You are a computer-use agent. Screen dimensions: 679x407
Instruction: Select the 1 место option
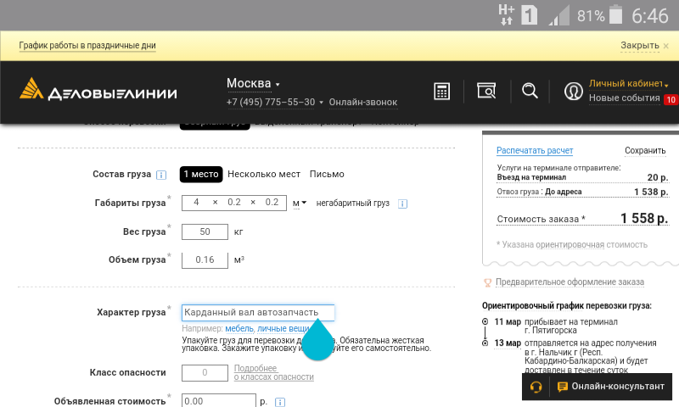coord(201,174)
